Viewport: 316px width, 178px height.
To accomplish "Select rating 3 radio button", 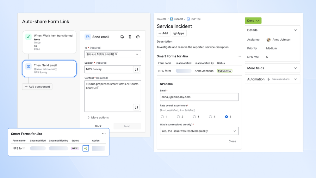I will [x=194, y=117].
